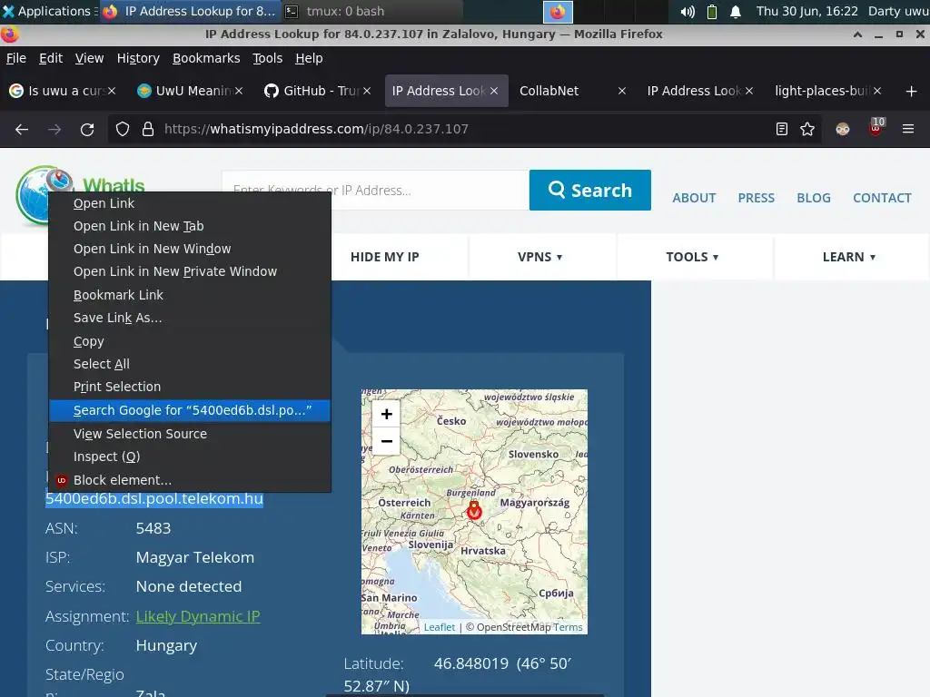Screen dimensions: 930x697
Task: Click the highlighted hostname 5400ed6b.dsl.pool.telekom.hu
Action: tap(154, 499)
